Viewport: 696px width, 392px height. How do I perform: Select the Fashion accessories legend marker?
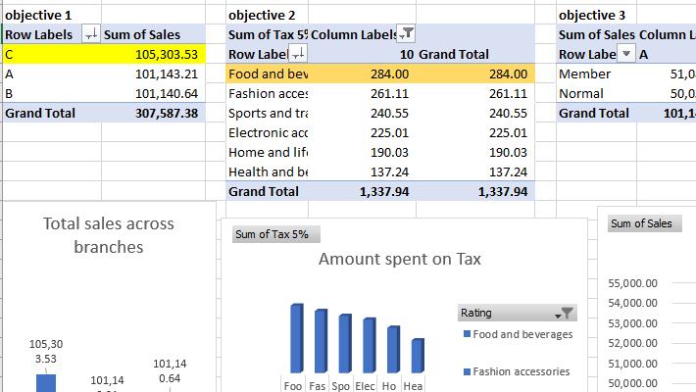coord(465,372)
